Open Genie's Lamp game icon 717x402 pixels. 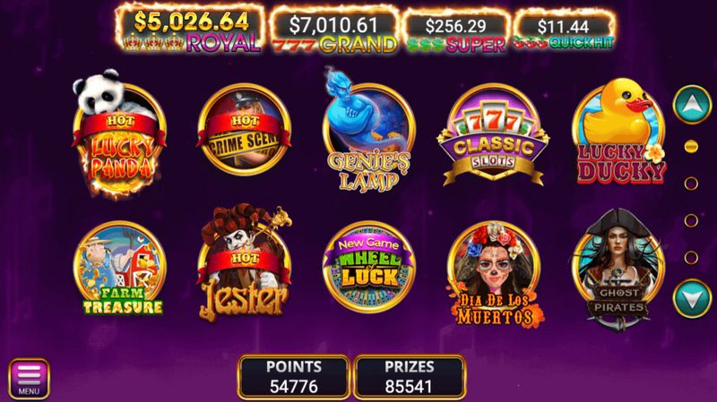tap(368, 133)
